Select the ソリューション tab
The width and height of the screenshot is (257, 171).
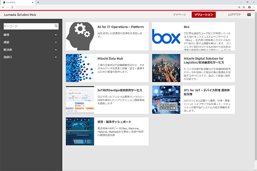tap(203, 15)
